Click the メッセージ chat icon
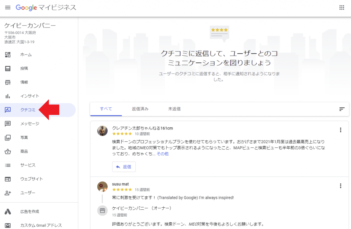351x229 pixels. (x=8, y=124)
